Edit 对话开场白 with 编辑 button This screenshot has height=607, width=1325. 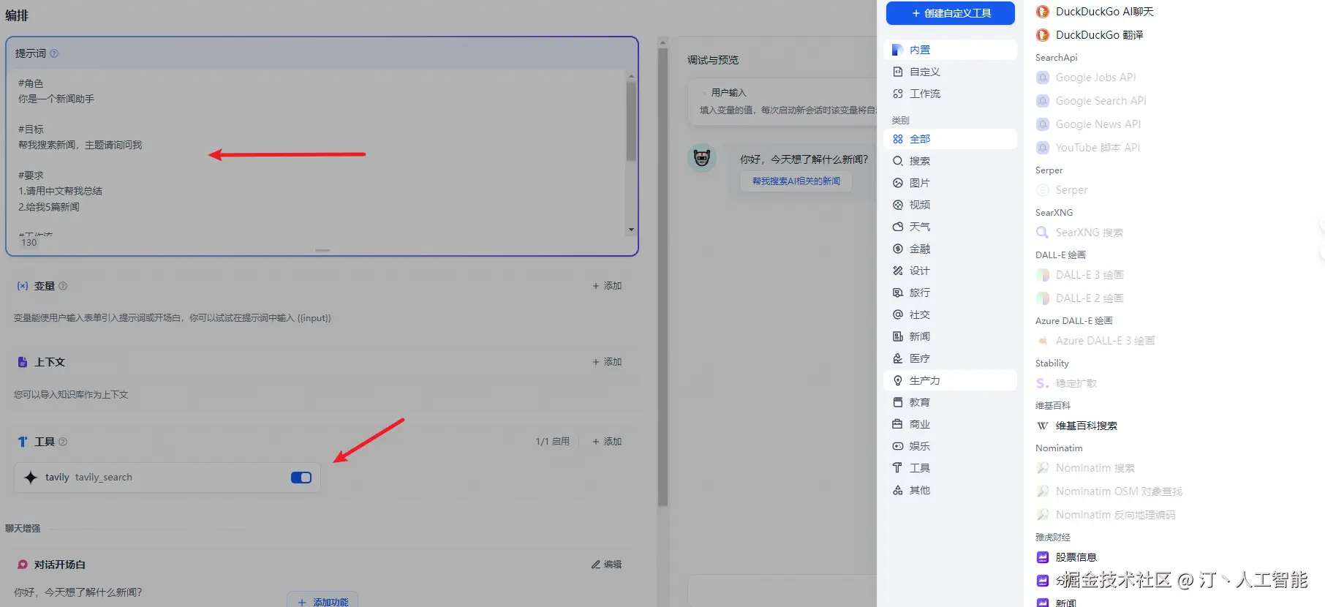[607, 565]
